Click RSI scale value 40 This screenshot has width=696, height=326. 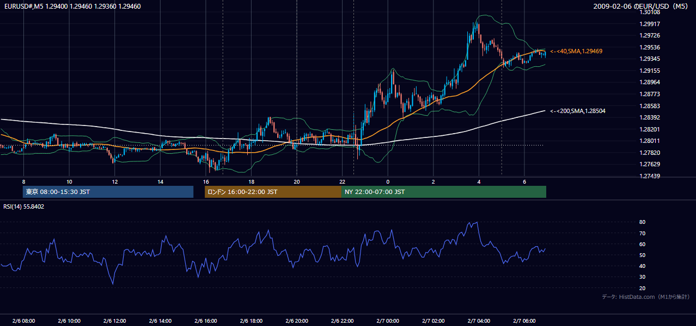[x=643, y=266]
